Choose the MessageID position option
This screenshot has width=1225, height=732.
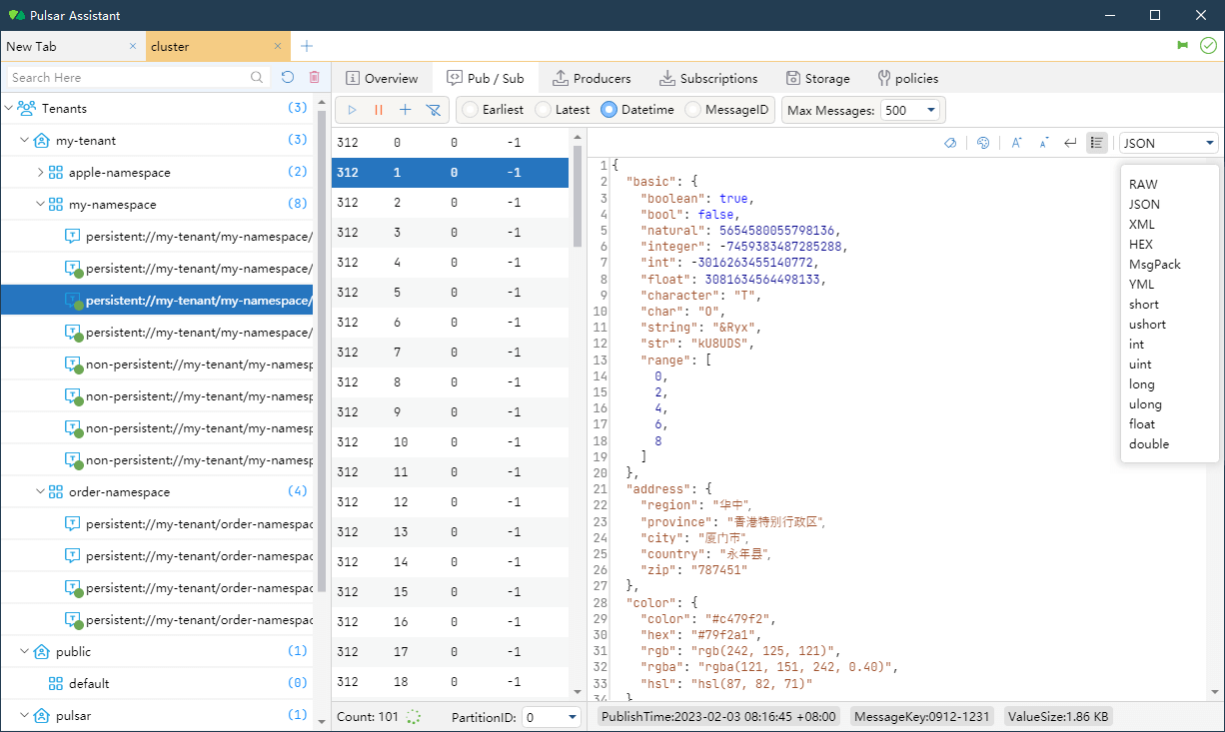[688, 110]
